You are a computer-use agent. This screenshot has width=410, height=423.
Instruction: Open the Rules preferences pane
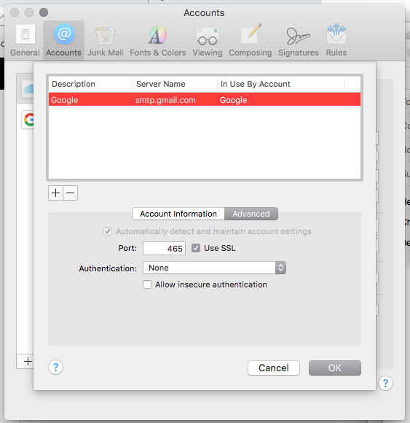coord(336,40)
